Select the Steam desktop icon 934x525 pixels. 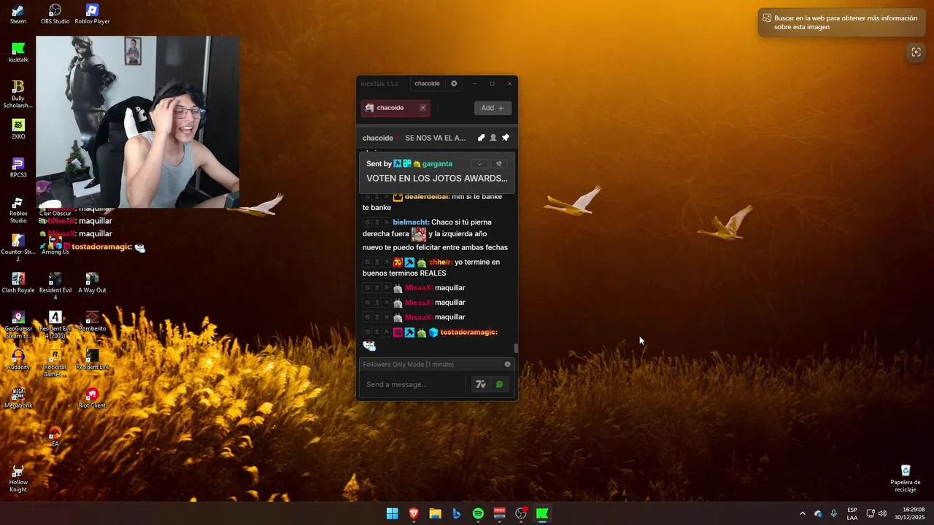[18, 14]
